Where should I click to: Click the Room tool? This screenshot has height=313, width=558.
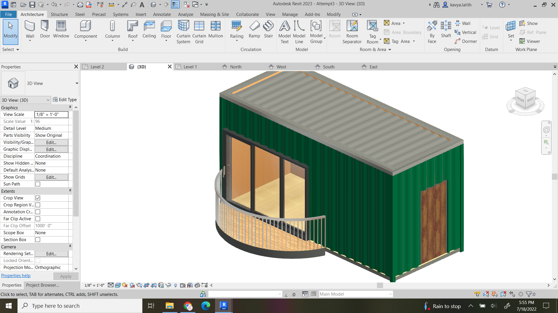[335, 30]
